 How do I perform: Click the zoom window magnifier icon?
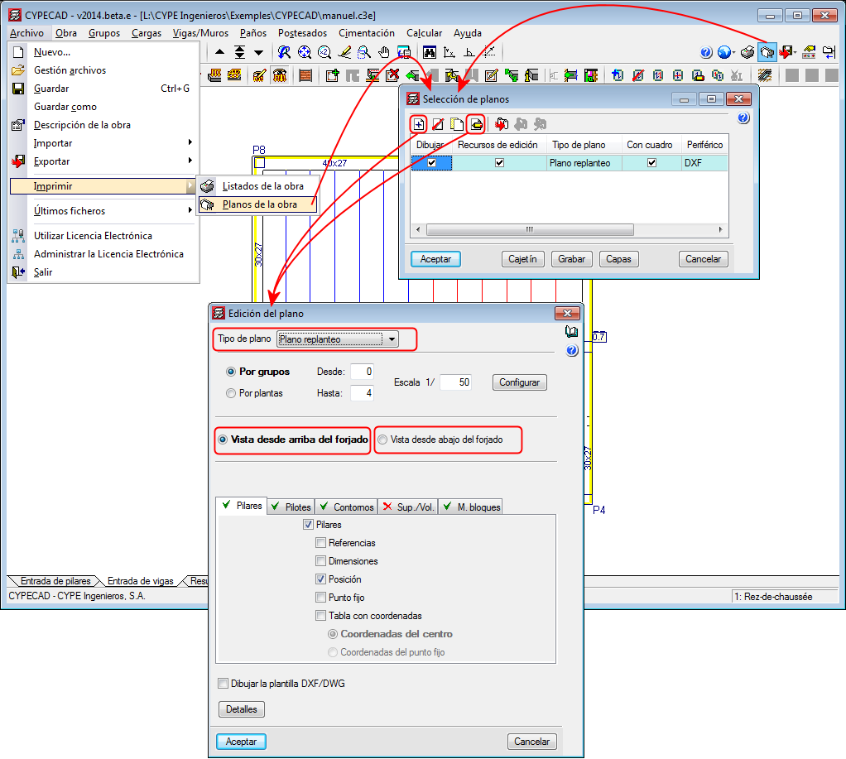[364, 52]
